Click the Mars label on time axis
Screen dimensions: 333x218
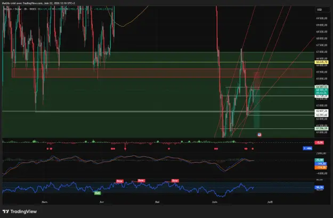click(x=44, y=202)
